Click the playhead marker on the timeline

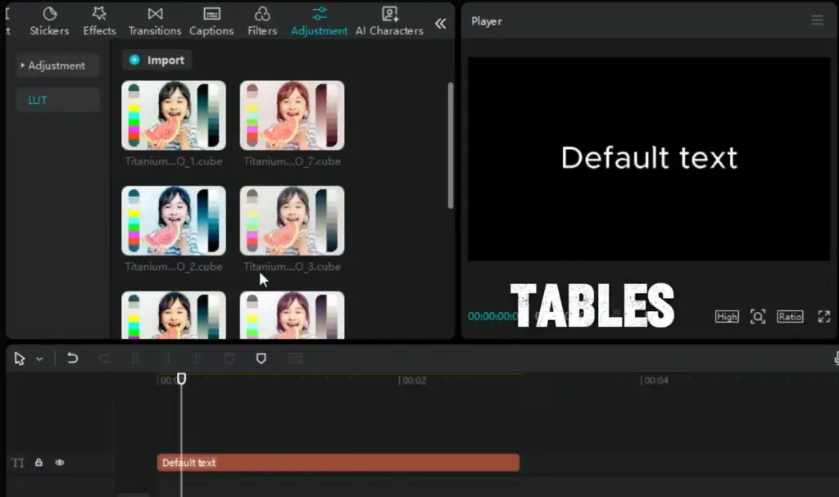coord(181,377)
